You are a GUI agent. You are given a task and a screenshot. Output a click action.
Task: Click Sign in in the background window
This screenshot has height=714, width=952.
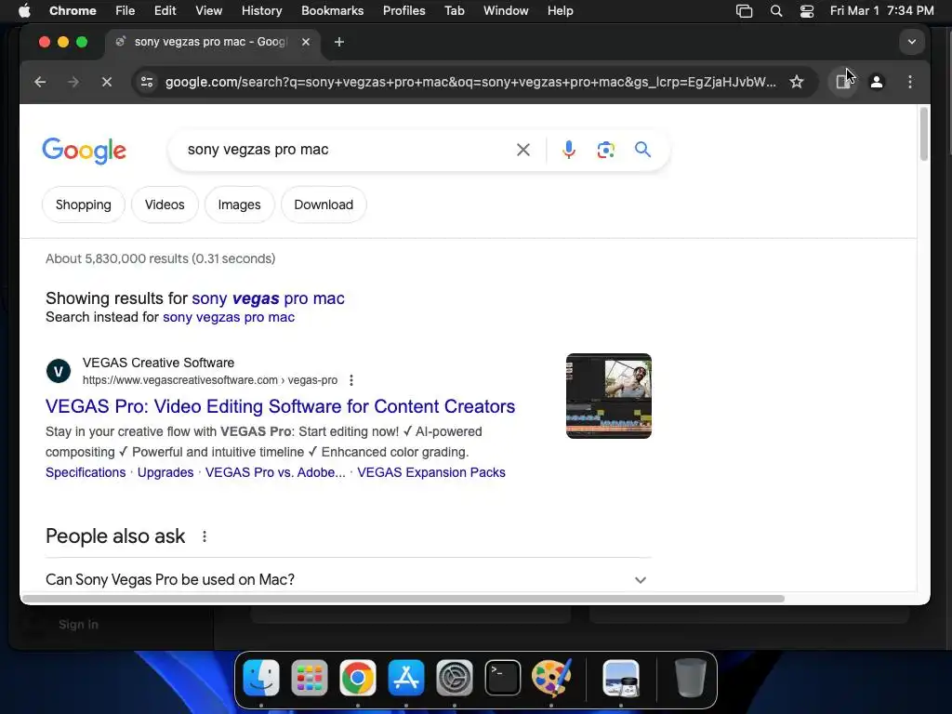pos(78,624)
